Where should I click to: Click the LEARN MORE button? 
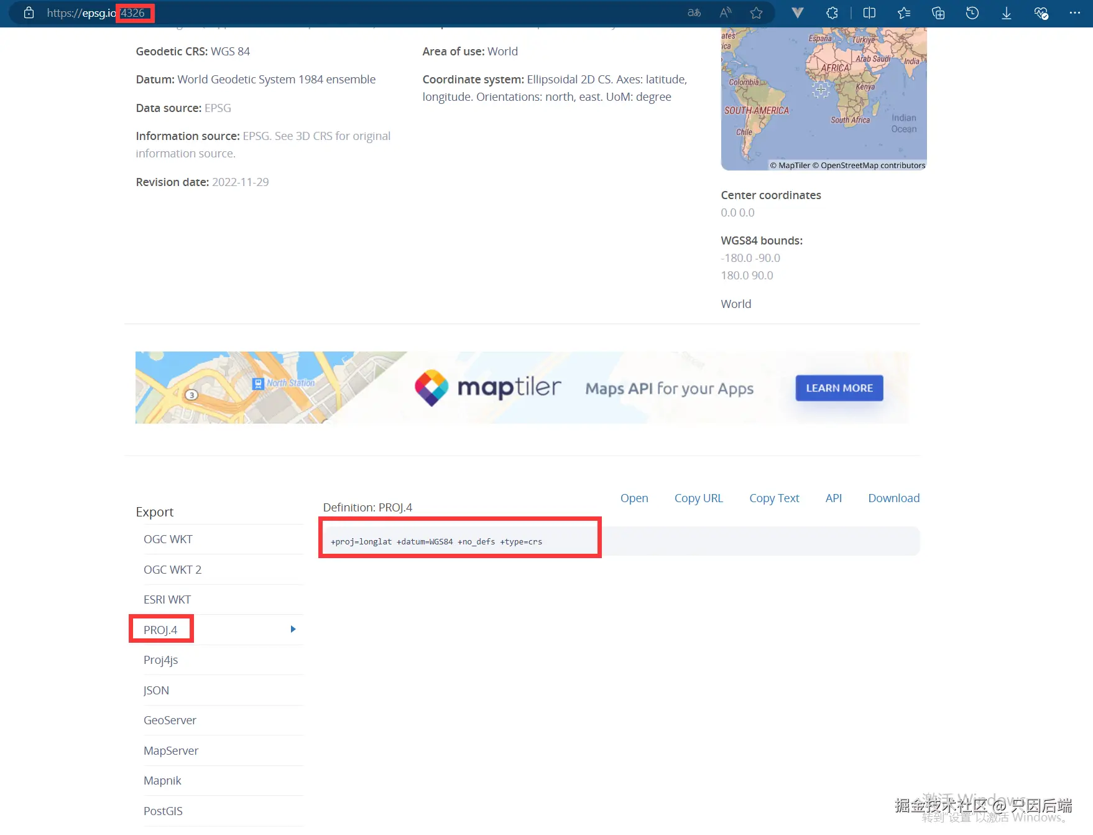(839, 388)
